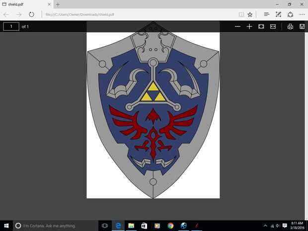Open the Reading view icon

[x=241, y=14]
